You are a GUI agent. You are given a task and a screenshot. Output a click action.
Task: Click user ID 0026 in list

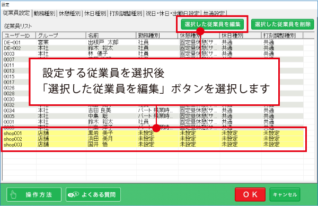tap(9, 88)
